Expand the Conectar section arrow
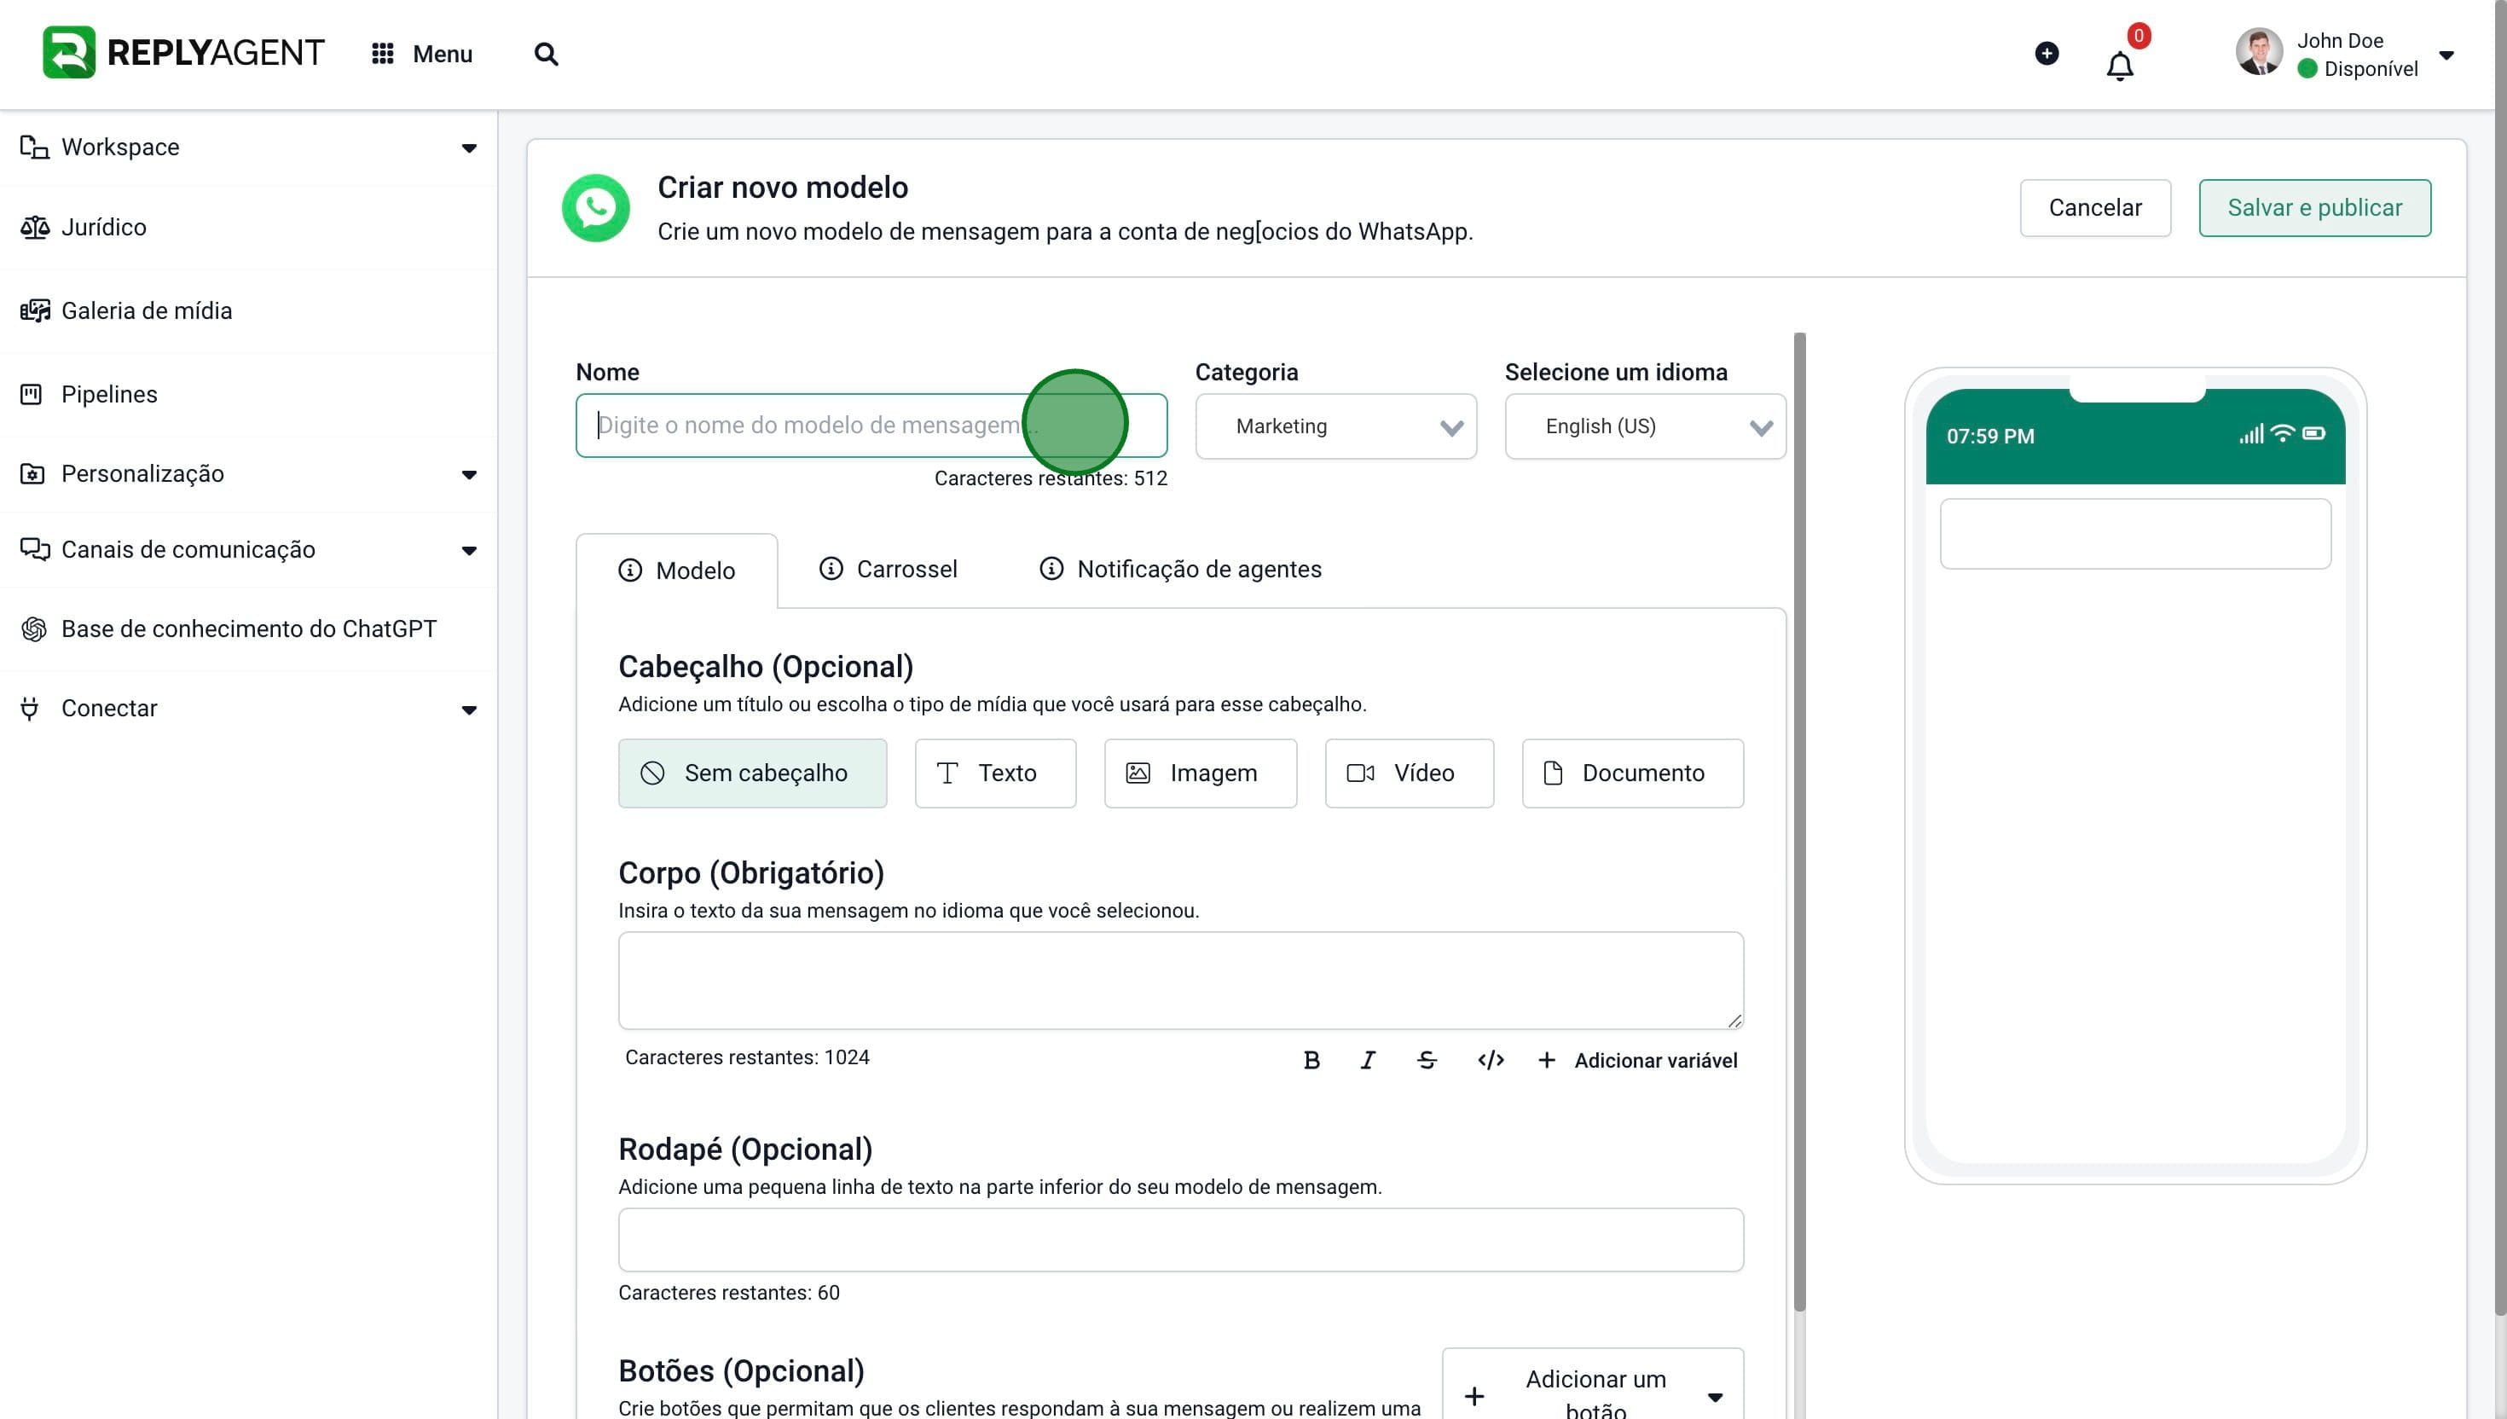The width and height of the screenshot is (2507, 1419). (469, 709)
